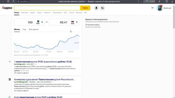Select the Поиск tab
This screenshot has height=98, width=175.
17,13
